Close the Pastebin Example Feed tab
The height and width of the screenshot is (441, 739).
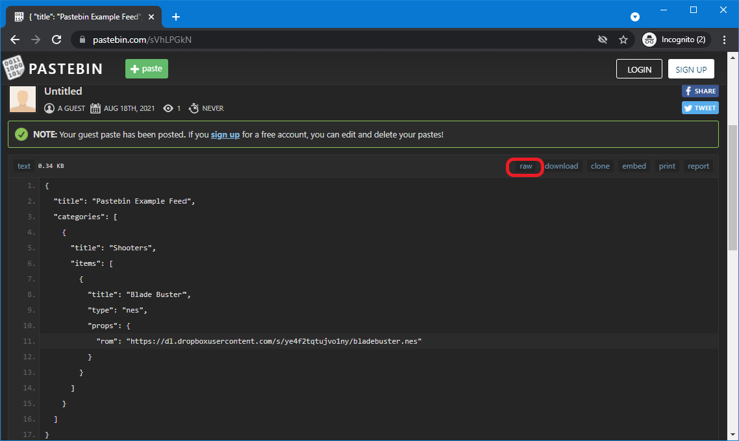pyautogui.click(x=151, y=17)
